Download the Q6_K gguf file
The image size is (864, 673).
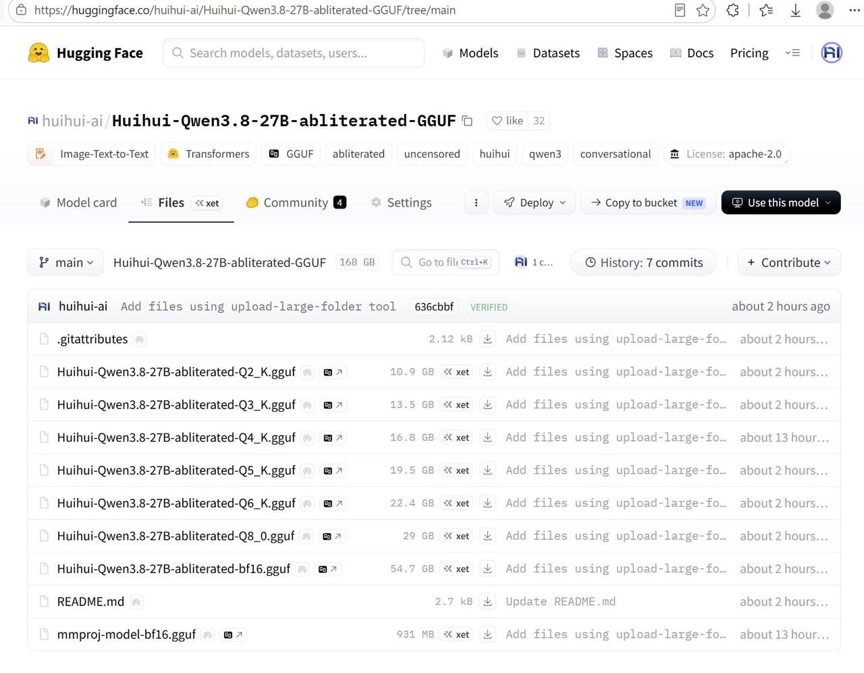click(x=487, y=504)
